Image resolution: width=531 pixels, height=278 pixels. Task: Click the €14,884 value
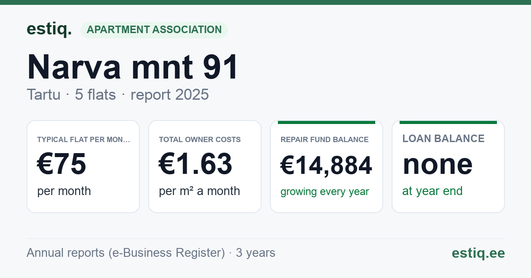click(x=327, y=166)
